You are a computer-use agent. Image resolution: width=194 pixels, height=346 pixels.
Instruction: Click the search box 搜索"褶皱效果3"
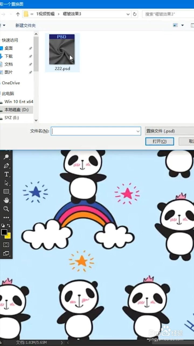[168, 14]
